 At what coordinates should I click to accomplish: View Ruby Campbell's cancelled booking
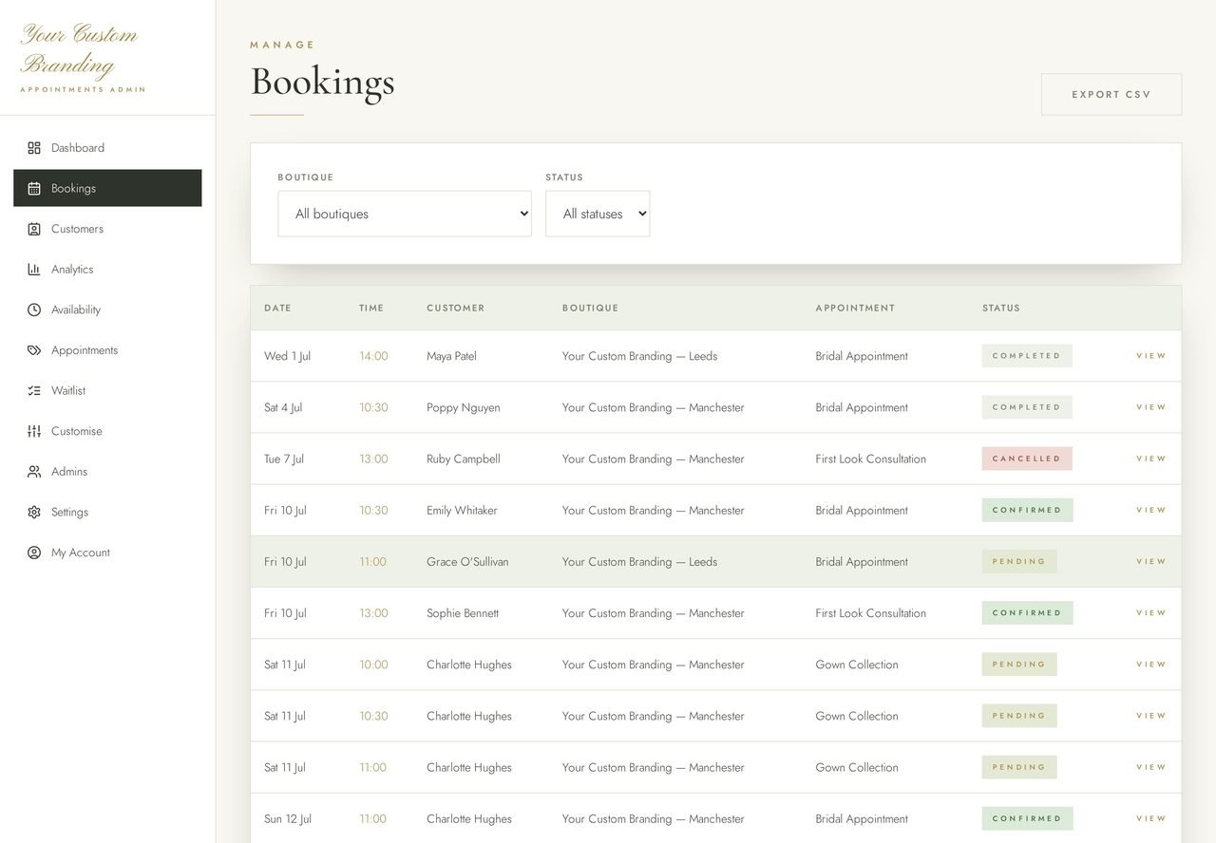point(1151,459)
